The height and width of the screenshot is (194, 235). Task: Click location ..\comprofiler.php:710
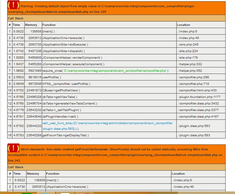tap(193, 84)
